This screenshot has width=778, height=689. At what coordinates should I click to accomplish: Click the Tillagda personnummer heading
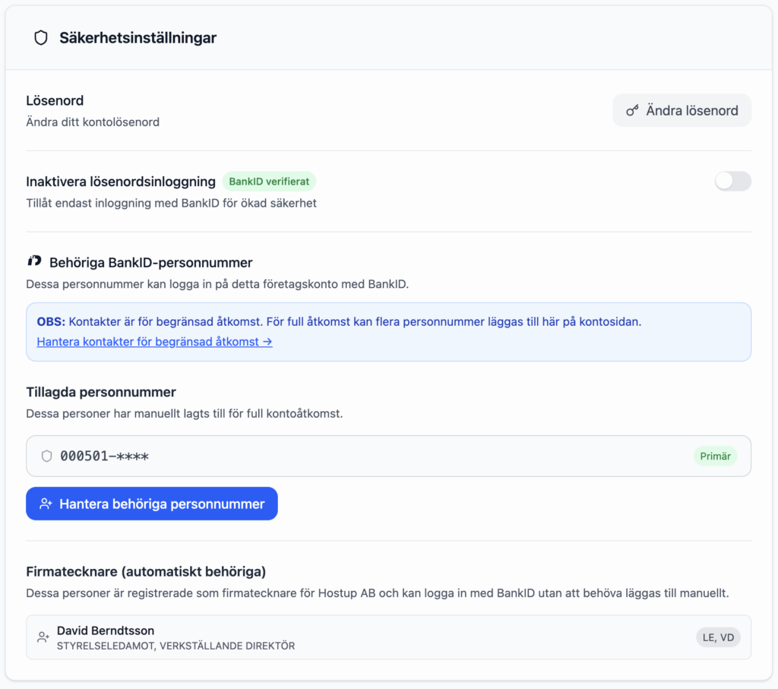[101, 392]
